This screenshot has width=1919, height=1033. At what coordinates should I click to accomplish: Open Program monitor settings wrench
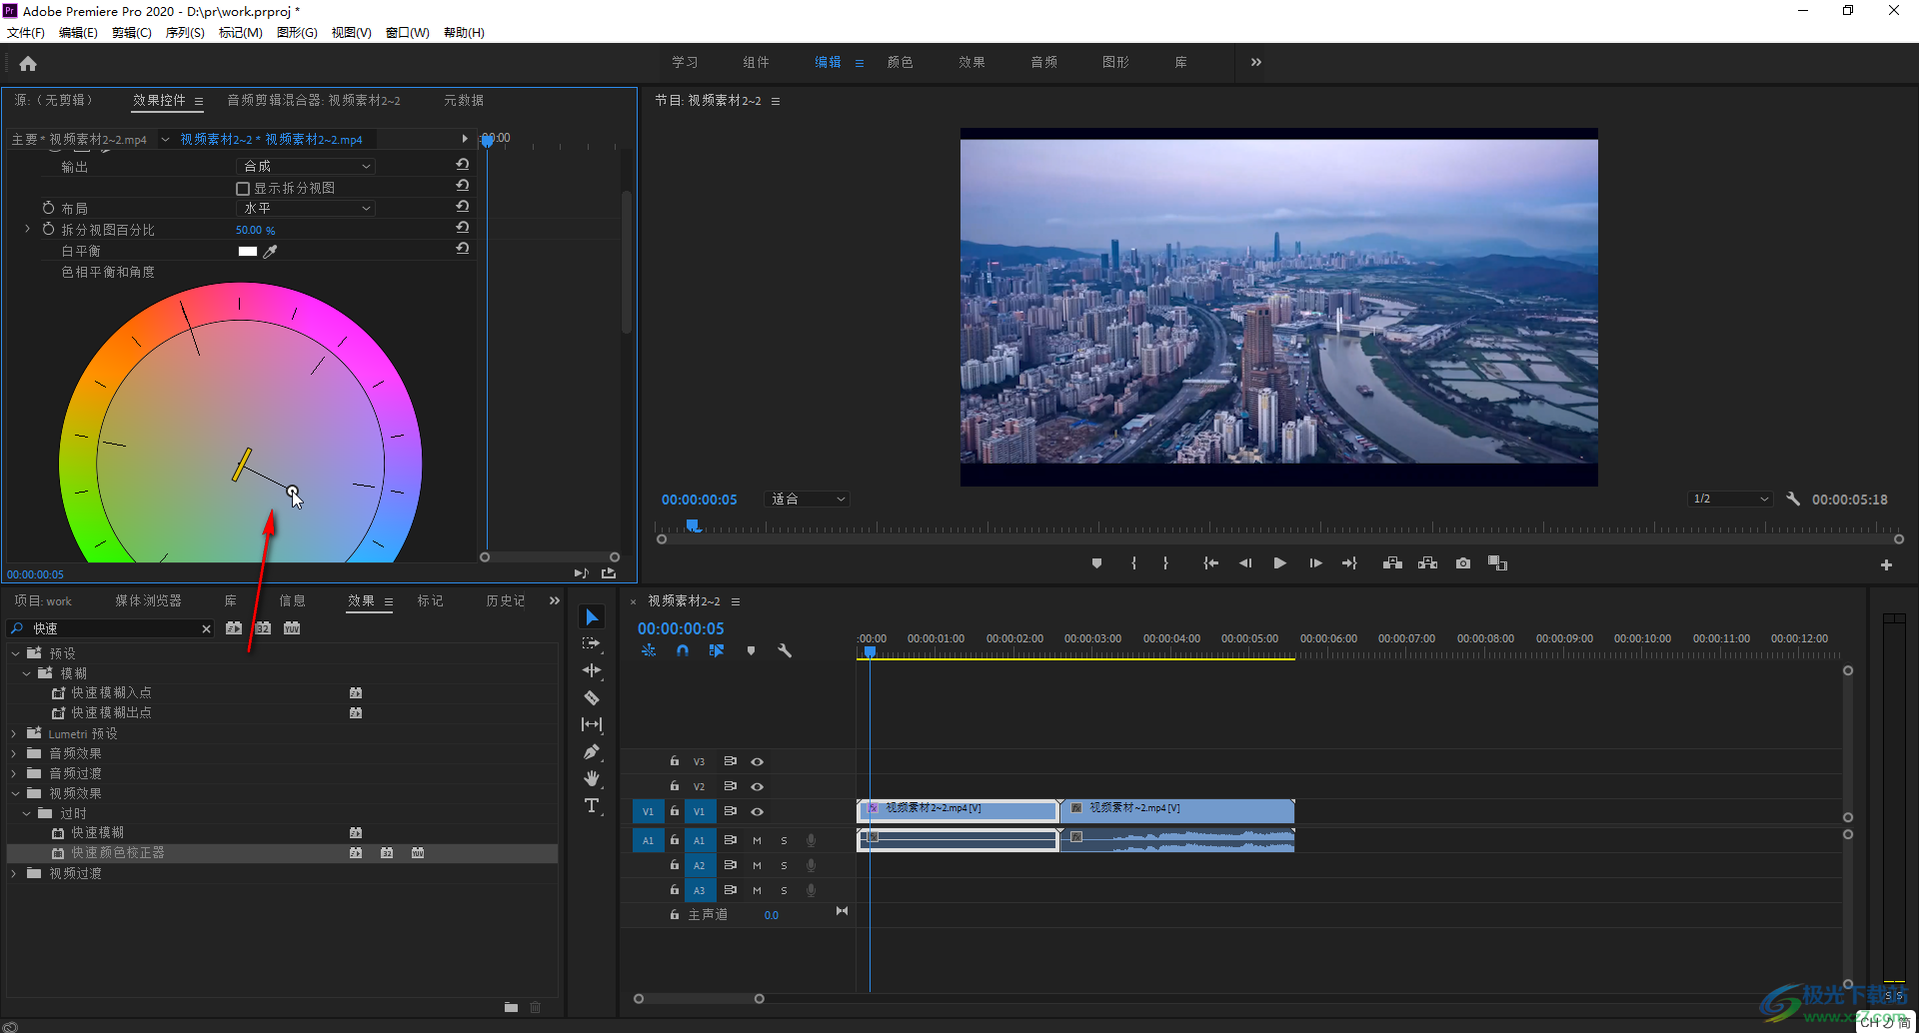point(1793,499)
